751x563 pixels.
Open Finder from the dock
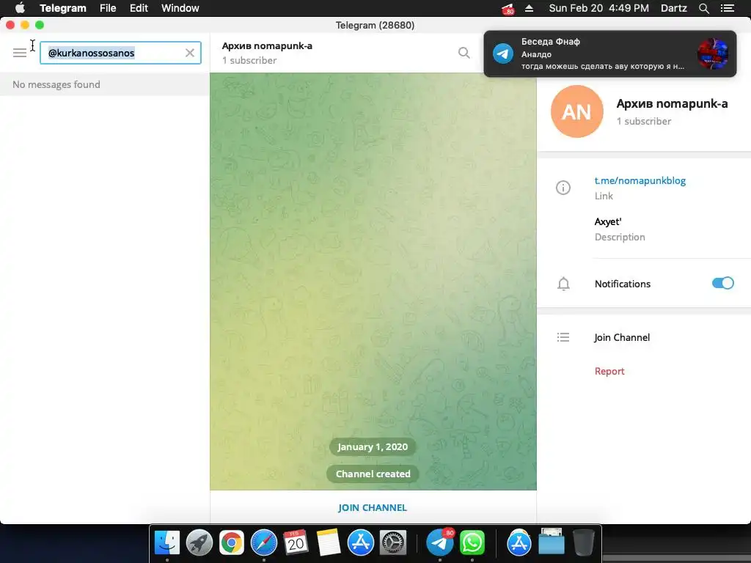tap(166, 543)
